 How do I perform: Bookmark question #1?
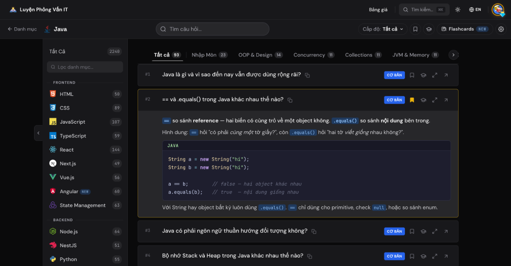412,75
